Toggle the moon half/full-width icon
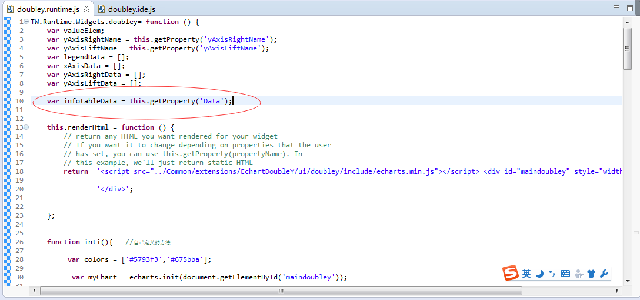The height and width of the screenshot is (300, 640). (539, 274)
